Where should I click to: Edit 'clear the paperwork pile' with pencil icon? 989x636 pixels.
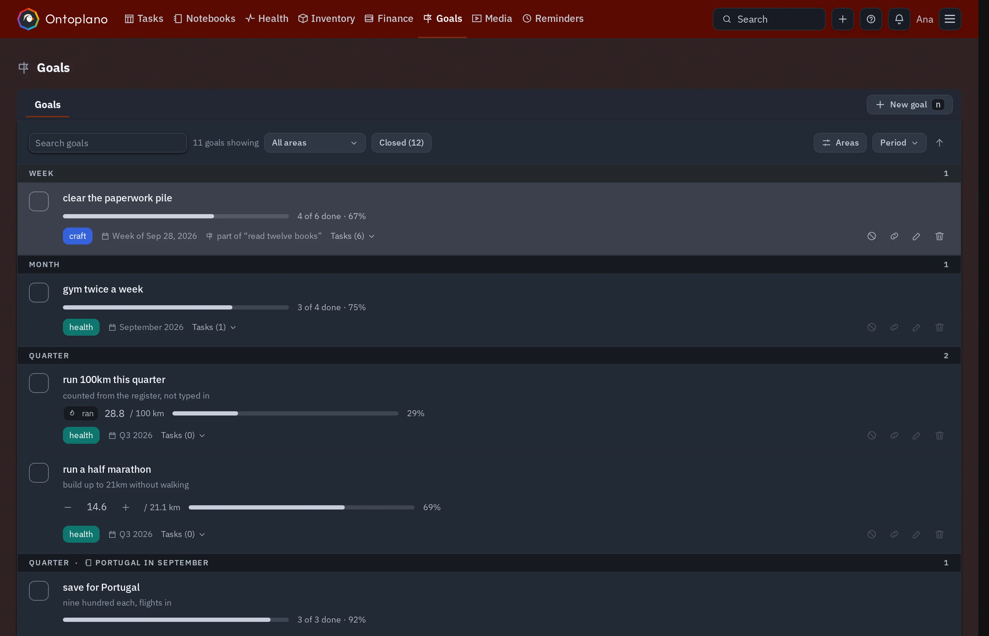(916, 236)
